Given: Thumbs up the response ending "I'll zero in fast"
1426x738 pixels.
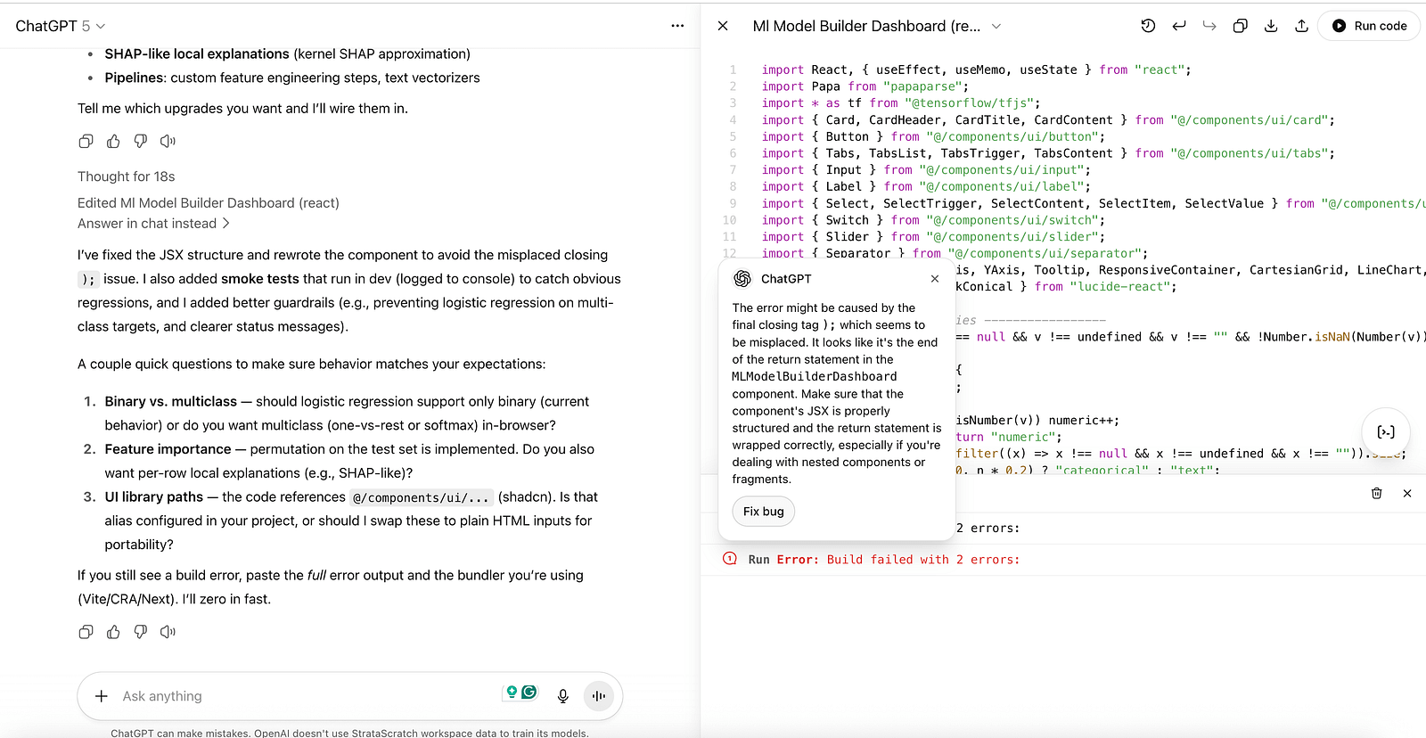Looking at the screenshot, I should [113, 632].
